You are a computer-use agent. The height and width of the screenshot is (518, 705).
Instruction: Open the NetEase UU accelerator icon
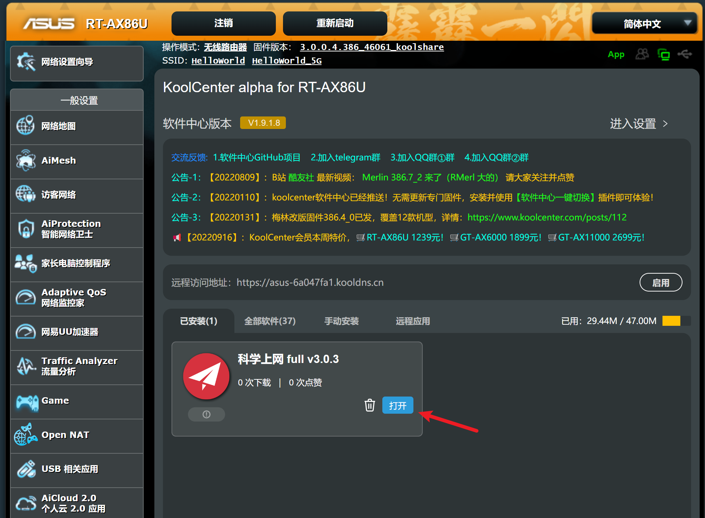(x=26, y=332)
